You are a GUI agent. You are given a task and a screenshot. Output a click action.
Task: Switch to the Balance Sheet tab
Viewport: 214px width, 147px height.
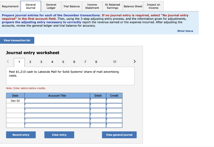[133, 6]
